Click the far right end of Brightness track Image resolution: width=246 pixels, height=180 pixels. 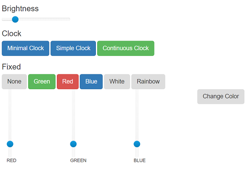click(69, 19)
